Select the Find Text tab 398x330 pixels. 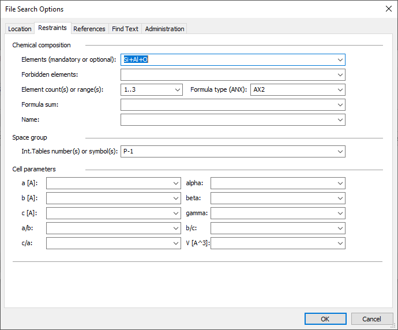[x=125, y=29]
